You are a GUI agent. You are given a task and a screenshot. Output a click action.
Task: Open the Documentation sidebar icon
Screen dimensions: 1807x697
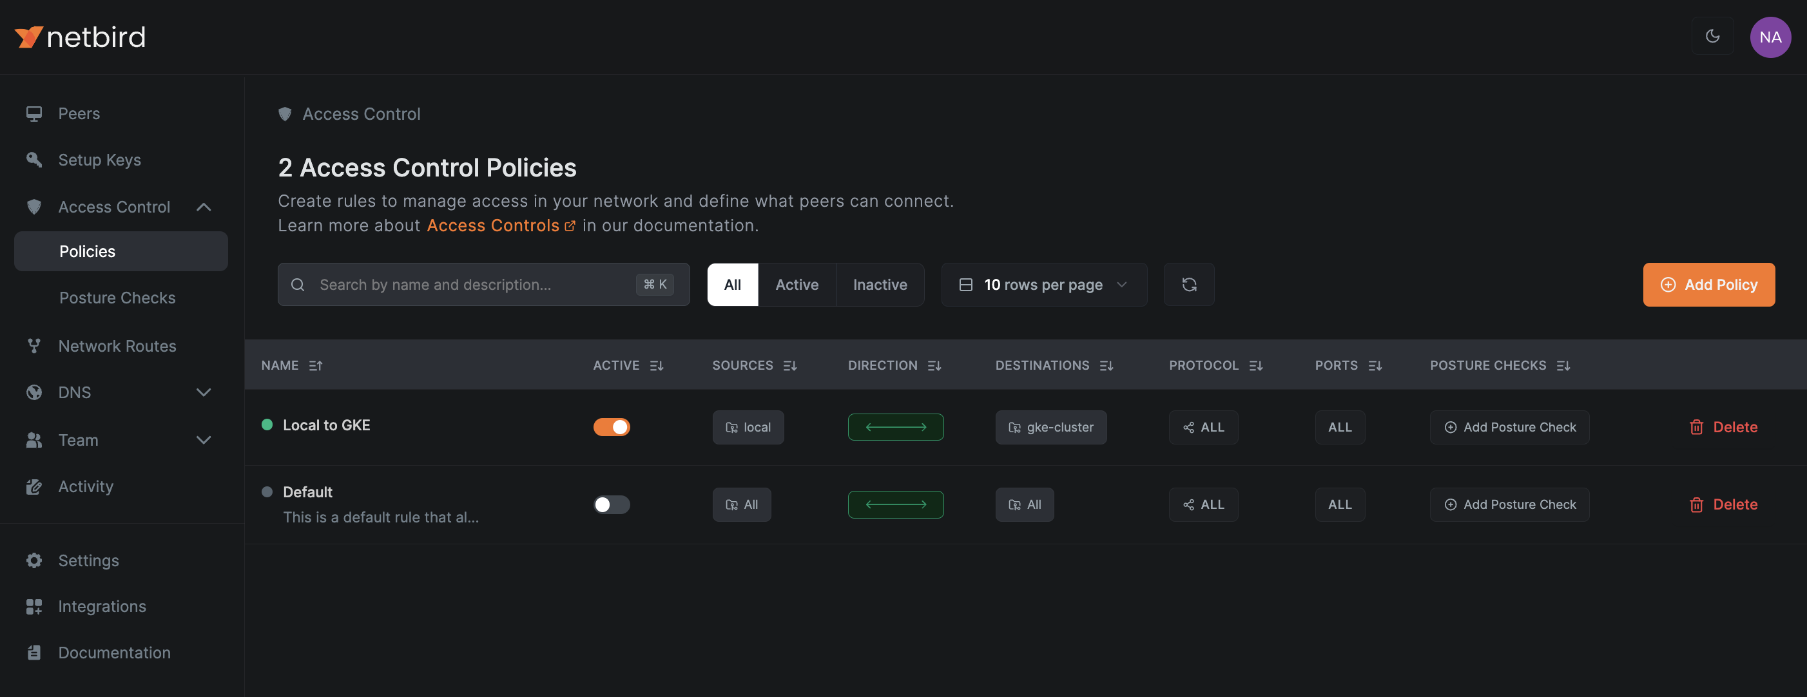coord(34,652)
